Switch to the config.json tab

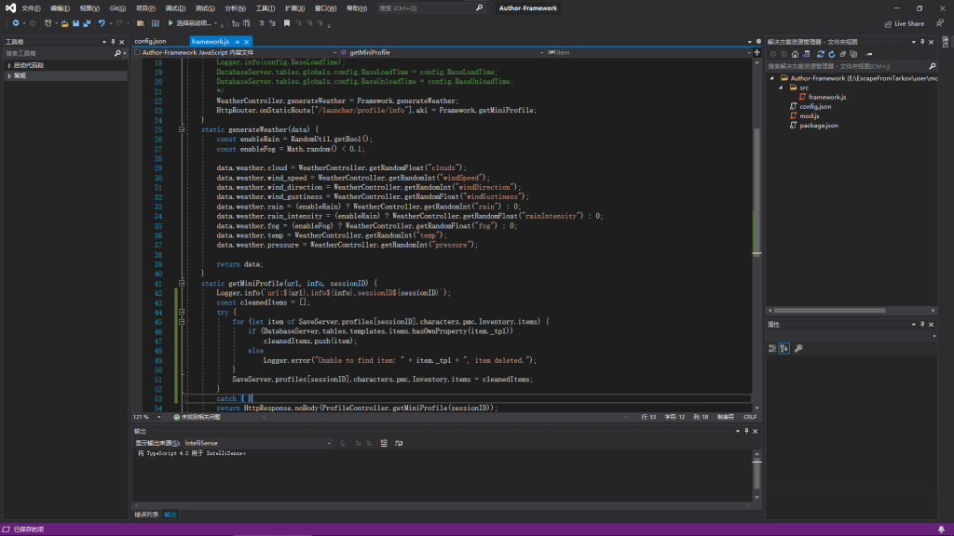pyautogui.click(x=150, y=41)
